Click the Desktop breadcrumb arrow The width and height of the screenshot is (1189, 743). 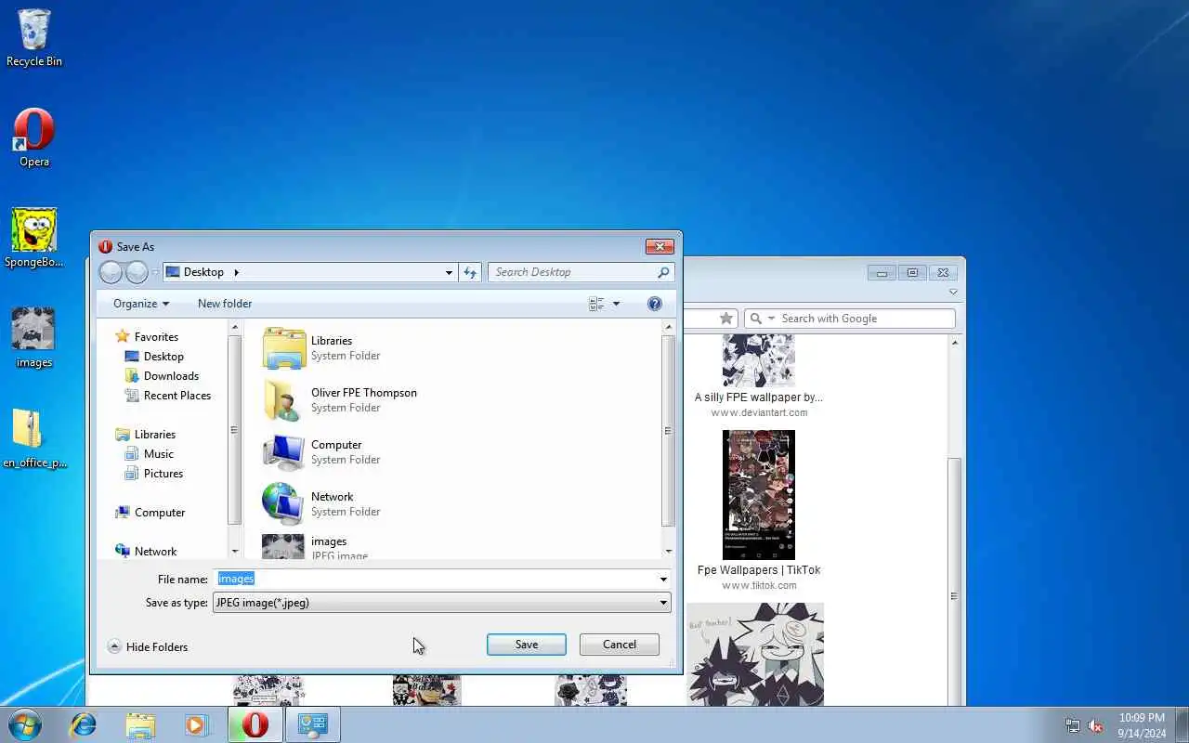coord(236,272)
